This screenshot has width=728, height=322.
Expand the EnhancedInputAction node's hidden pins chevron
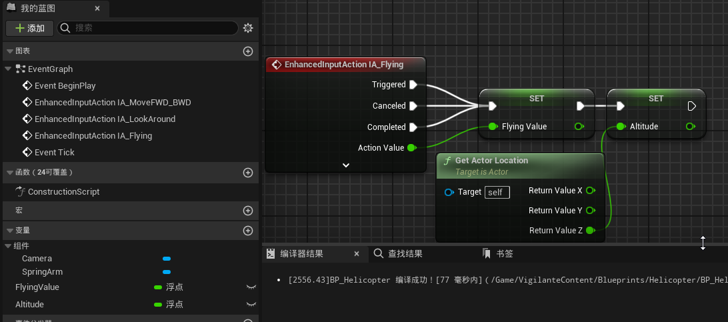(x=346, y=165)
